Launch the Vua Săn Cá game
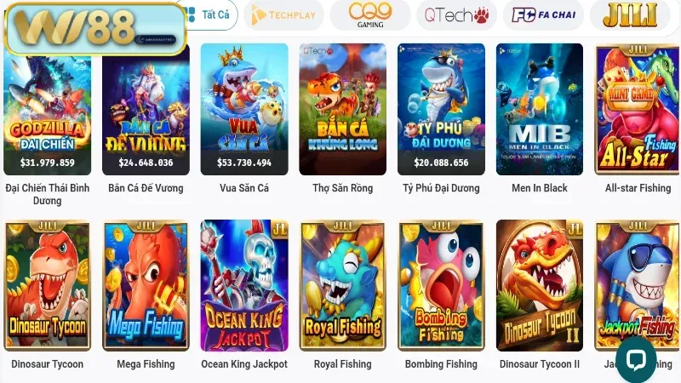This screenshot has width=681, height=383. (x=244, y=109)
